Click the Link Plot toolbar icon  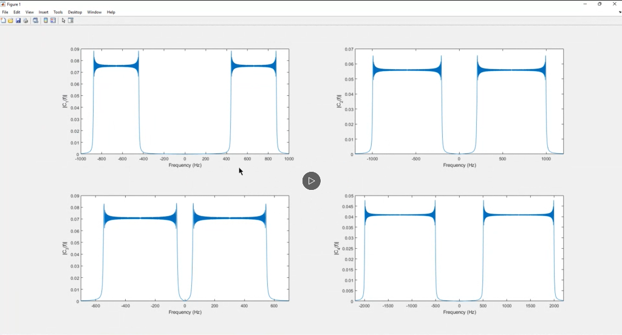point(36,21)
